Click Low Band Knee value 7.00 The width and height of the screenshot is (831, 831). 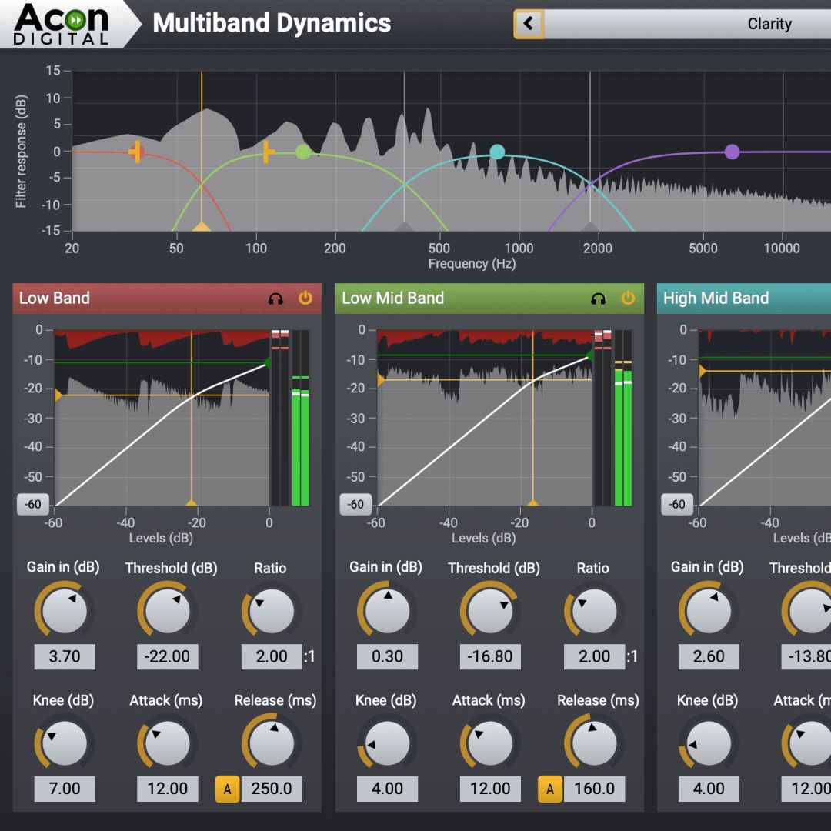pyautogui.click(x=65, y=789)
